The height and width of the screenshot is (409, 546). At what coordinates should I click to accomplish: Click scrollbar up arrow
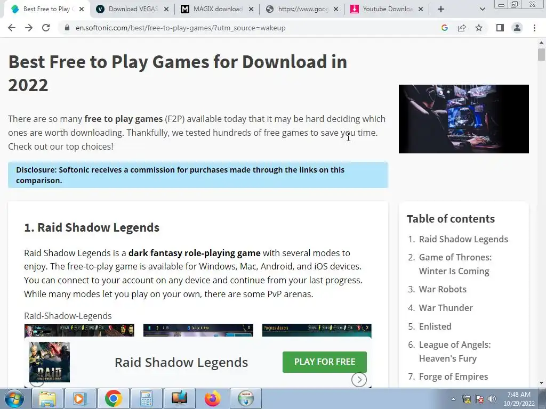(541, 43)
